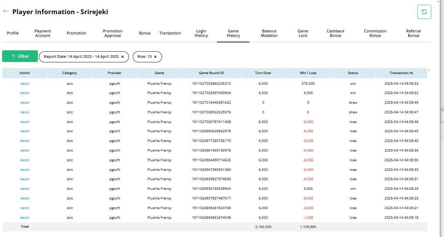Screen dimensions: 444x237
Task: Open detail for round 1911526954490714625
Action: click(25, 160)
